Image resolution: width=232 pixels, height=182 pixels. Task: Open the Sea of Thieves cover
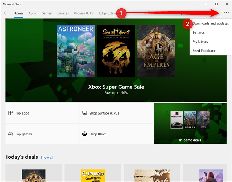click(116, 51)
